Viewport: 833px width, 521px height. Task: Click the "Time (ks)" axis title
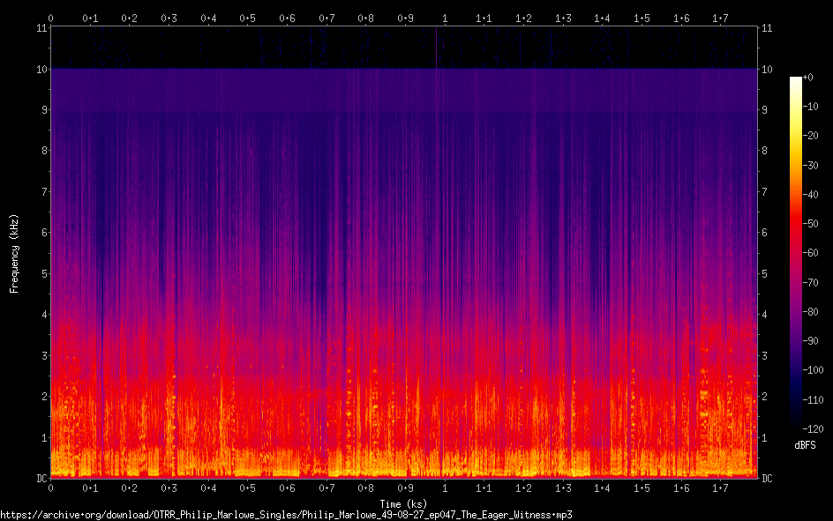click(x=403, y=503)
